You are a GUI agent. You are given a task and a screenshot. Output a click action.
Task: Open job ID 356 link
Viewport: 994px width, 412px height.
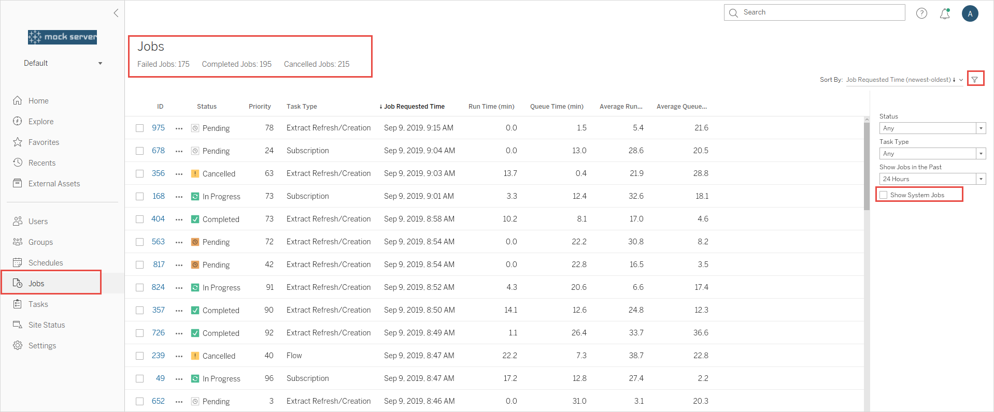[x=158, y=173]
